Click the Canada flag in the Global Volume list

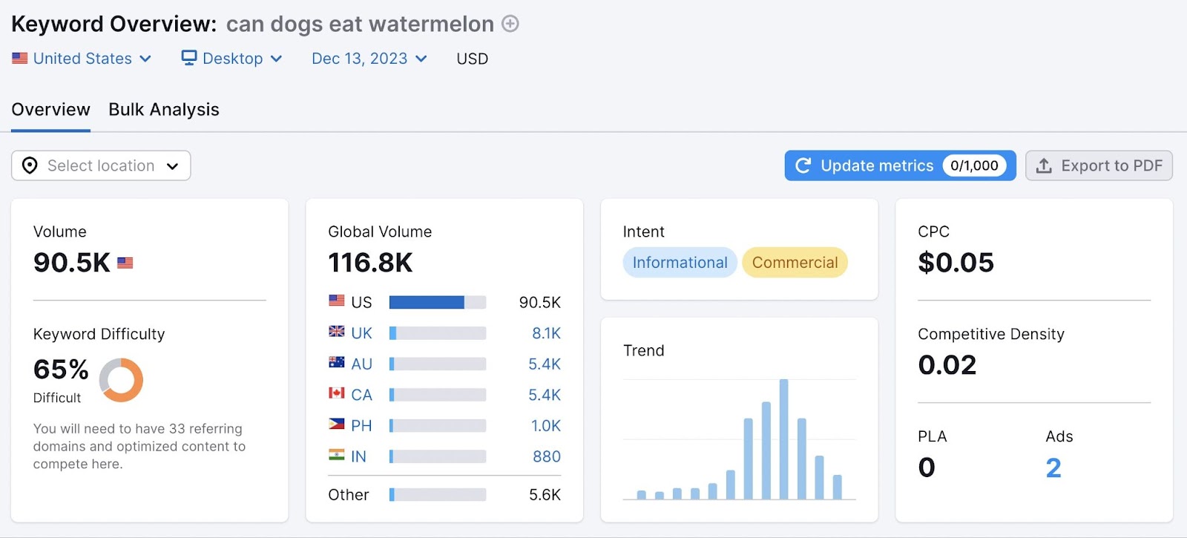336,394
